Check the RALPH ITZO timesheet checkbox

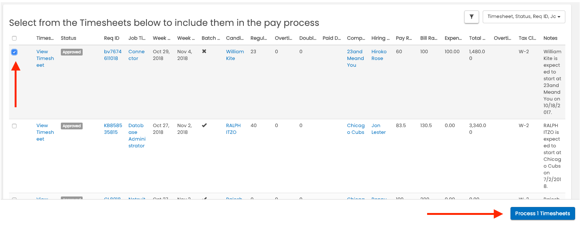14,126
